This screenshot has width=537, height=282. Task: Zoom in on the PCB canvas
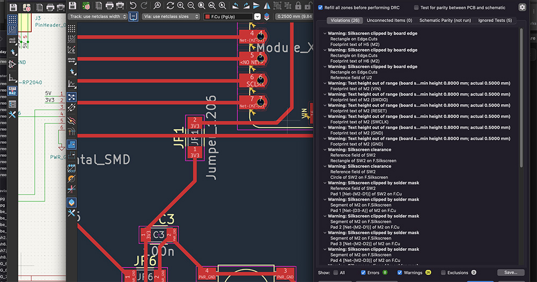[x=180, y=5]
